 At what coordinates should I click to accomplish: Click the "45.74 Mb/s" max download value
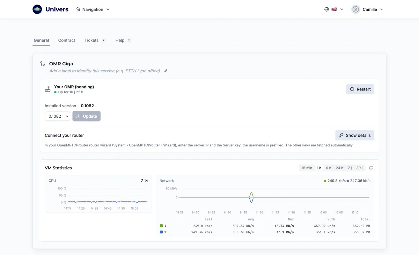coord(284,226)
